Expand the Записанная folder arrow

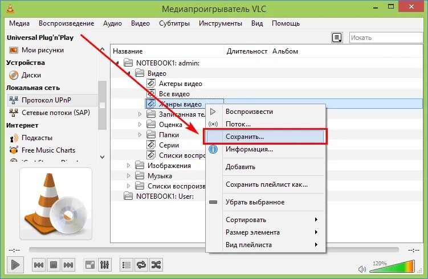click(x=140, y=114)
